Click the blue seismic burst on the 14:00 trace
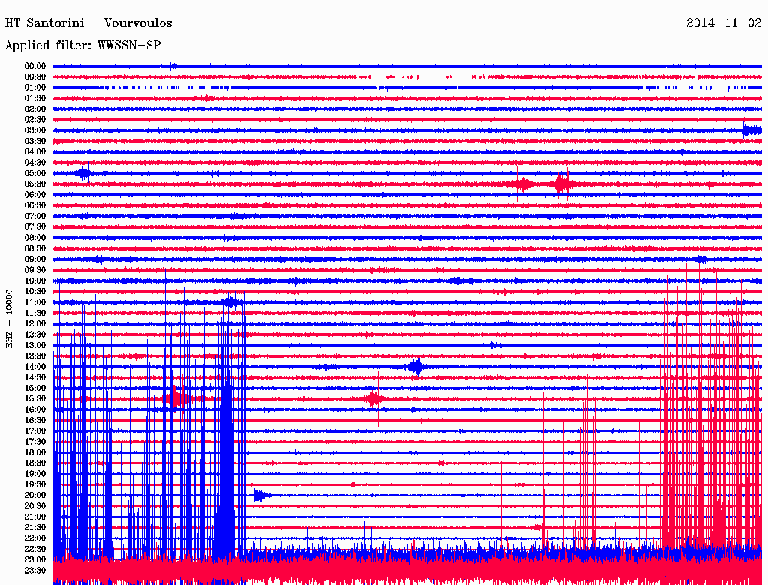 pyautogui.click(x=415, y=366)
